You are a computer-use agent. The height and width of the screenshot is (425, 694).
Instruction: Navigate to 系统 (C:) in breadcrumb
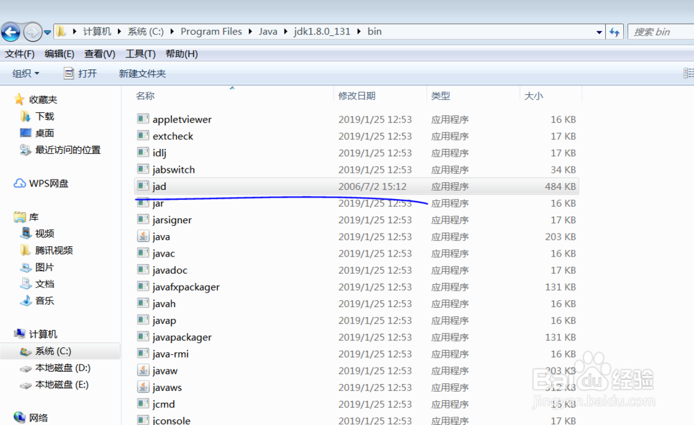pos(146,31)
